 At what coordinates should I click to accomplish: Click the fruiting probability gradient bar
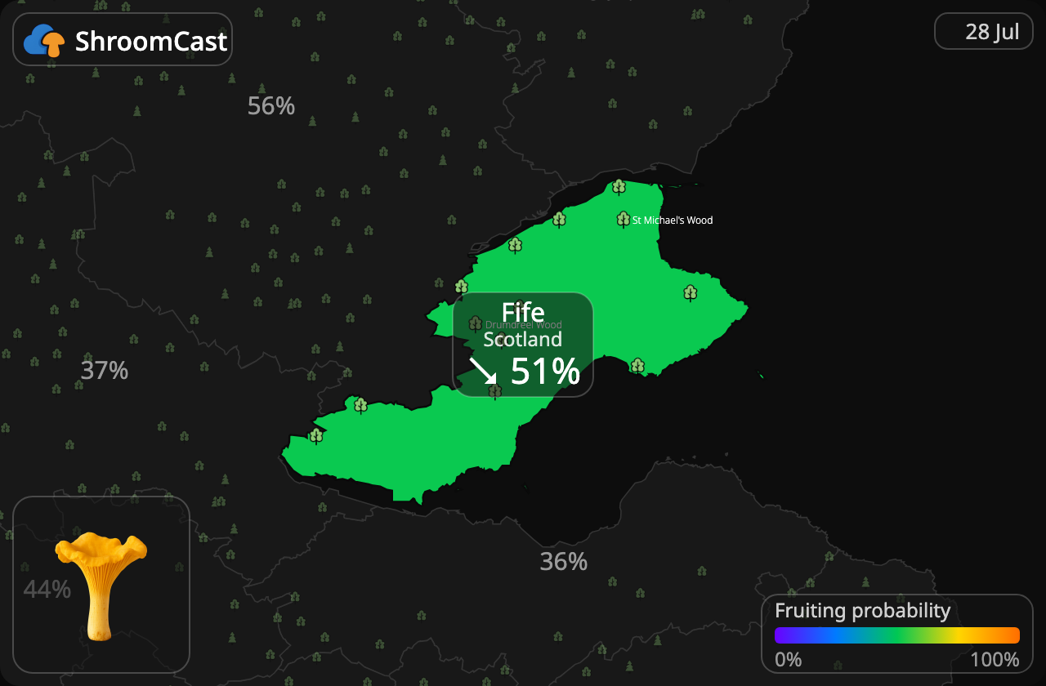coord(897,635)
